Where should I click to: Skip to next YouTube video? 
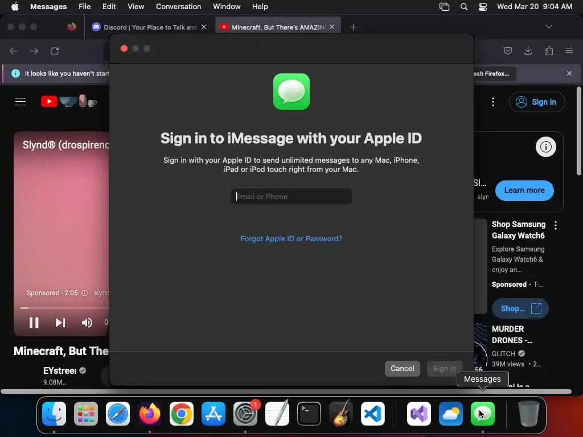pos(60,323)
